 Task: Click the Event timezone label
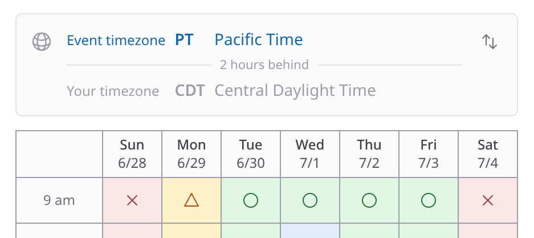[x=116, y=40]
